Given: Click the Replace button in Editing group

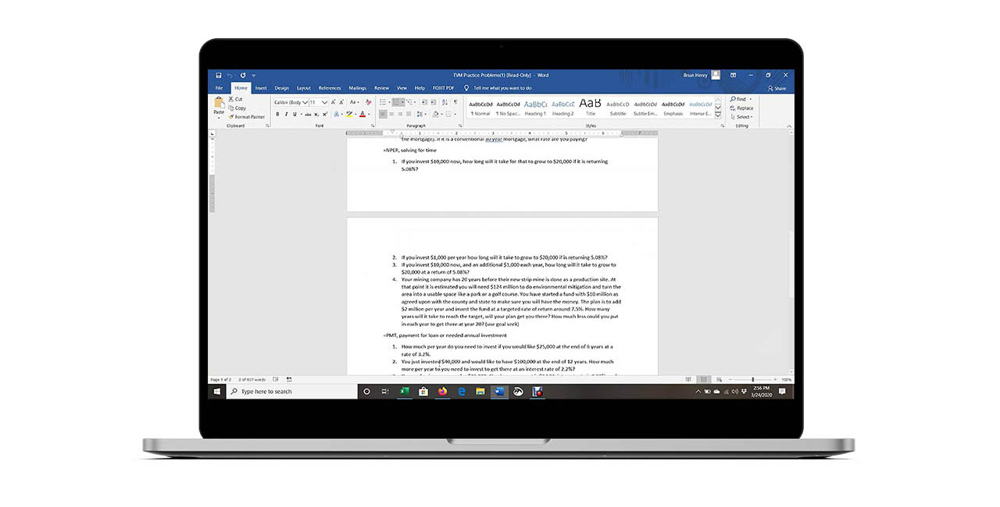Looking at the screenshot, I should 741,108.
